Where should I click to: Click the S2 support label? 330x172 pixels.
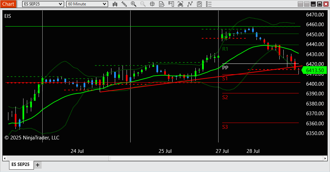point(225,97)
